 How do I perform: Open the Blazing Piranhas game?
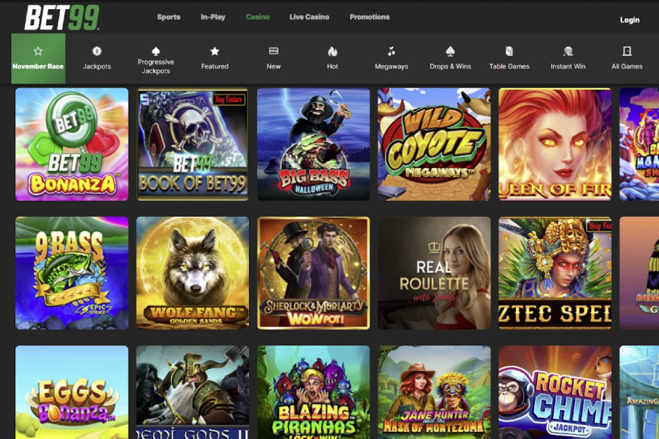click(314, 392)
